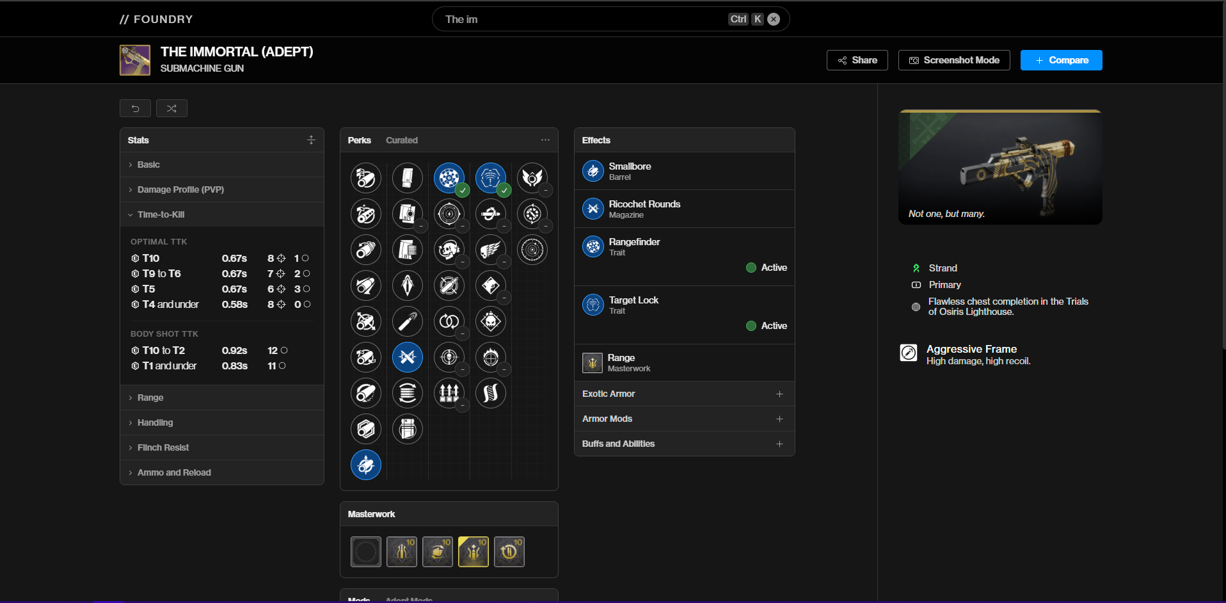Select the Extended Barrel perk icon
1226x603 pixels.
tap(366, 285)
